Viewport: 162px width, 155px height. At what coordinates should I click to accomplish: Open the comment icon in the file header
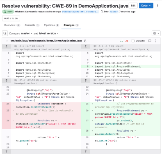point(150,41)
